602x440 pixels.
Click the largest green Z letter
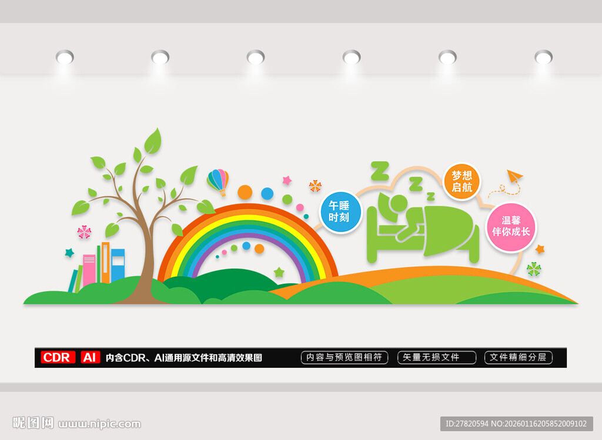[x=380, y=171]
